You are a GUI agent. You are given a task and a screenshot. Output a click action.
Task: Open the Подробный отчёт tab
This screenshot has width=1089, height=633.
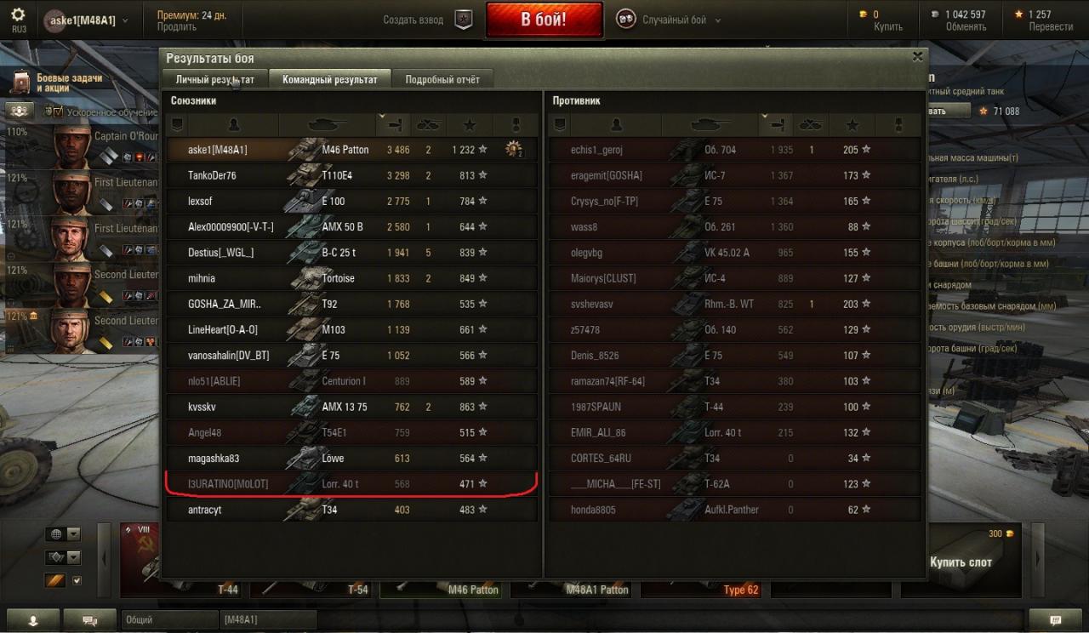coord(442,79)
